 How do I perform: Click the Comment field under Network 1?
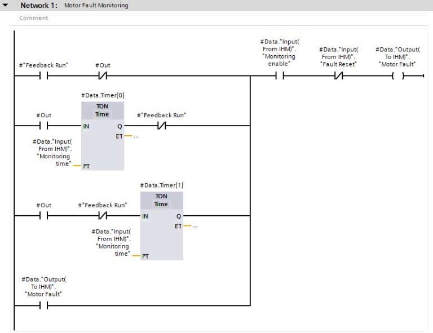click(x=34, y=18)
